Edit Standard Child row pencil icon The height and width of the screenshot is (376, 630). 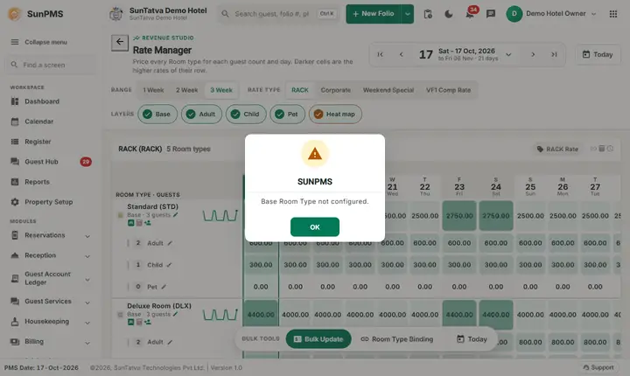pos(169,265)
